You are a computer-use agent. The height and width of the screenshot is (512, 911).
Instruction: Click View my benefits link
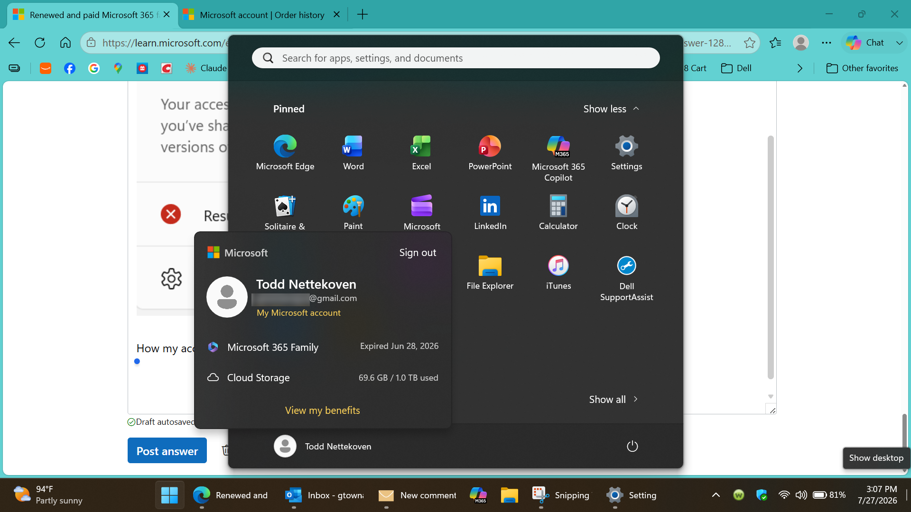[x=323, y=411]
